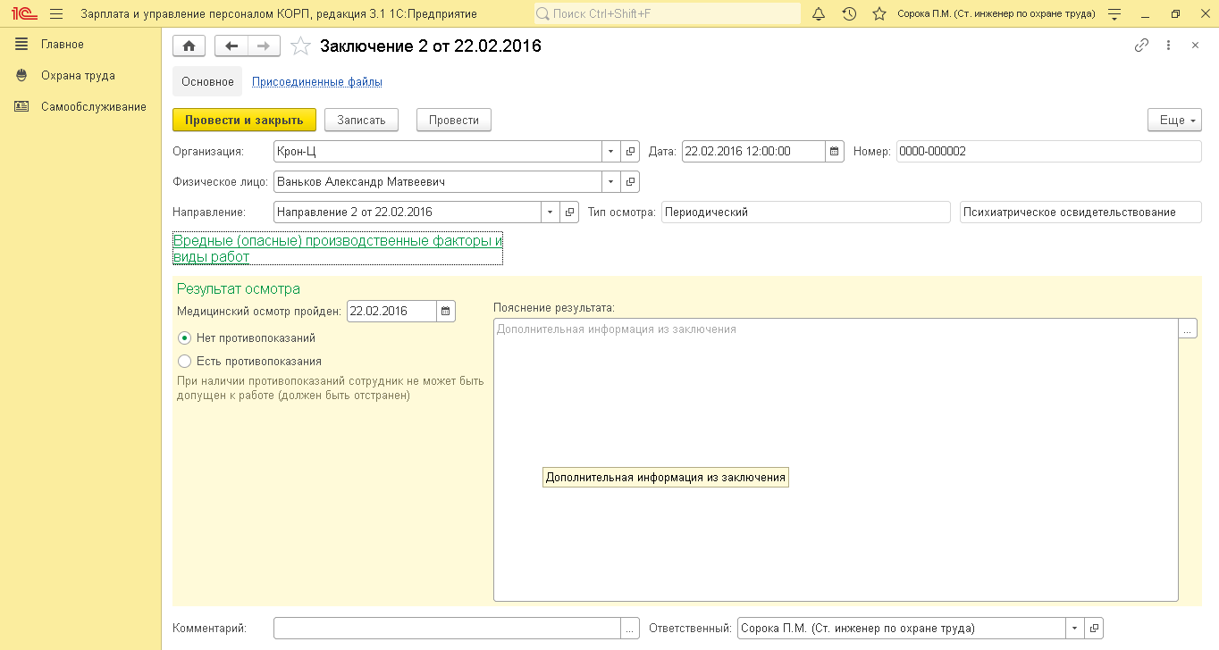Viewport: 1219px width, 650px height.
Task: Add document to favorites with star
Action: tap(301, 46)
